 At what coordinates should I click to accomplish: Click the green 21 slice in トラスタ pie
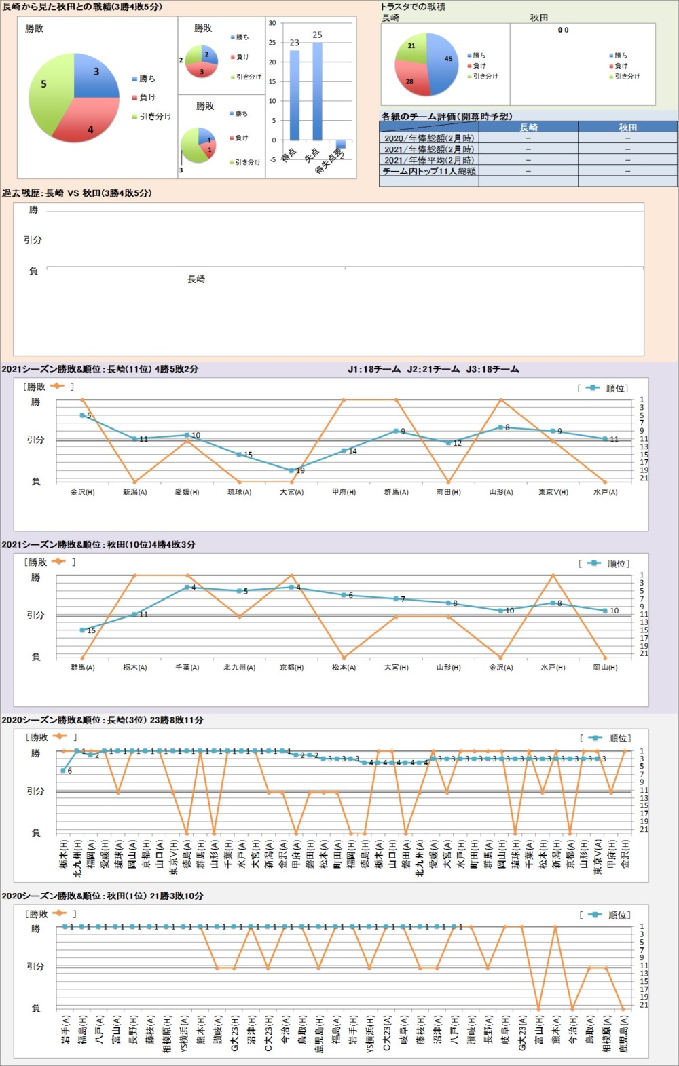coord(413,47)
